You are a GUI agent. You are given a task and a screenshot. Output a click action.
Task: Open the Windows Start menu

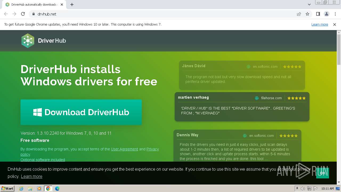(x=7, y=189)
